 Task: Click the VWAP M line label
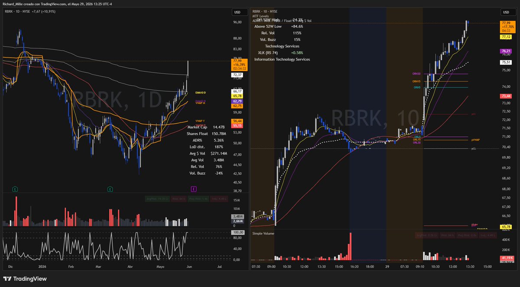(x=201, y=103)
